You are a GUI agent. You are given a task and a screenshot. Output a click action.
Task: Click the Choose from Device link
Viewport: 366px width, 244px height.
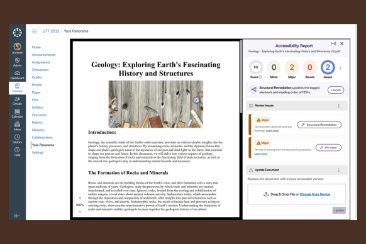click(314, 194)
